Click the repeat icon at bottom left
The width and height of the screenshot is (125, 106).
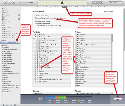point(11,105)
